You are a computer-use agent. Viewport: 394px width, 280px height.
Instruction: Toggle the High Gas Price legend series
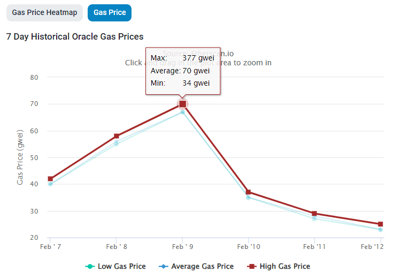[x=284, y=266]
